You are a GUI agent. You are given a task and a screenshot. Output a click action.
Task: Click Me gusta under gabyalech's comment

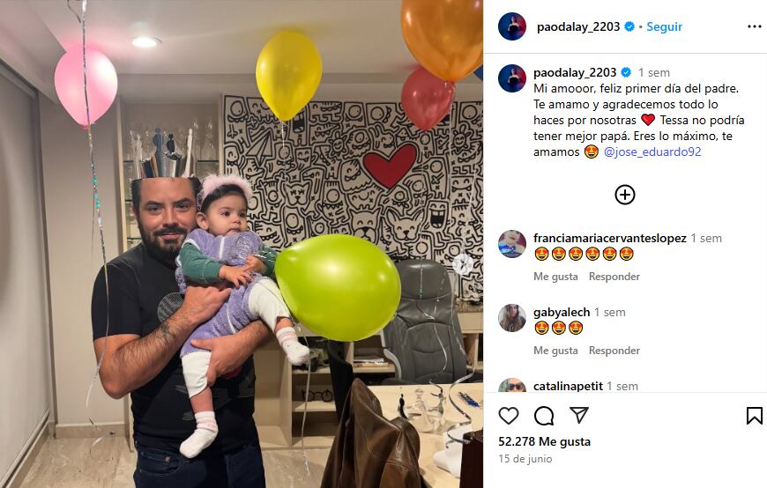pyautogui.click(x=555, y=350)
